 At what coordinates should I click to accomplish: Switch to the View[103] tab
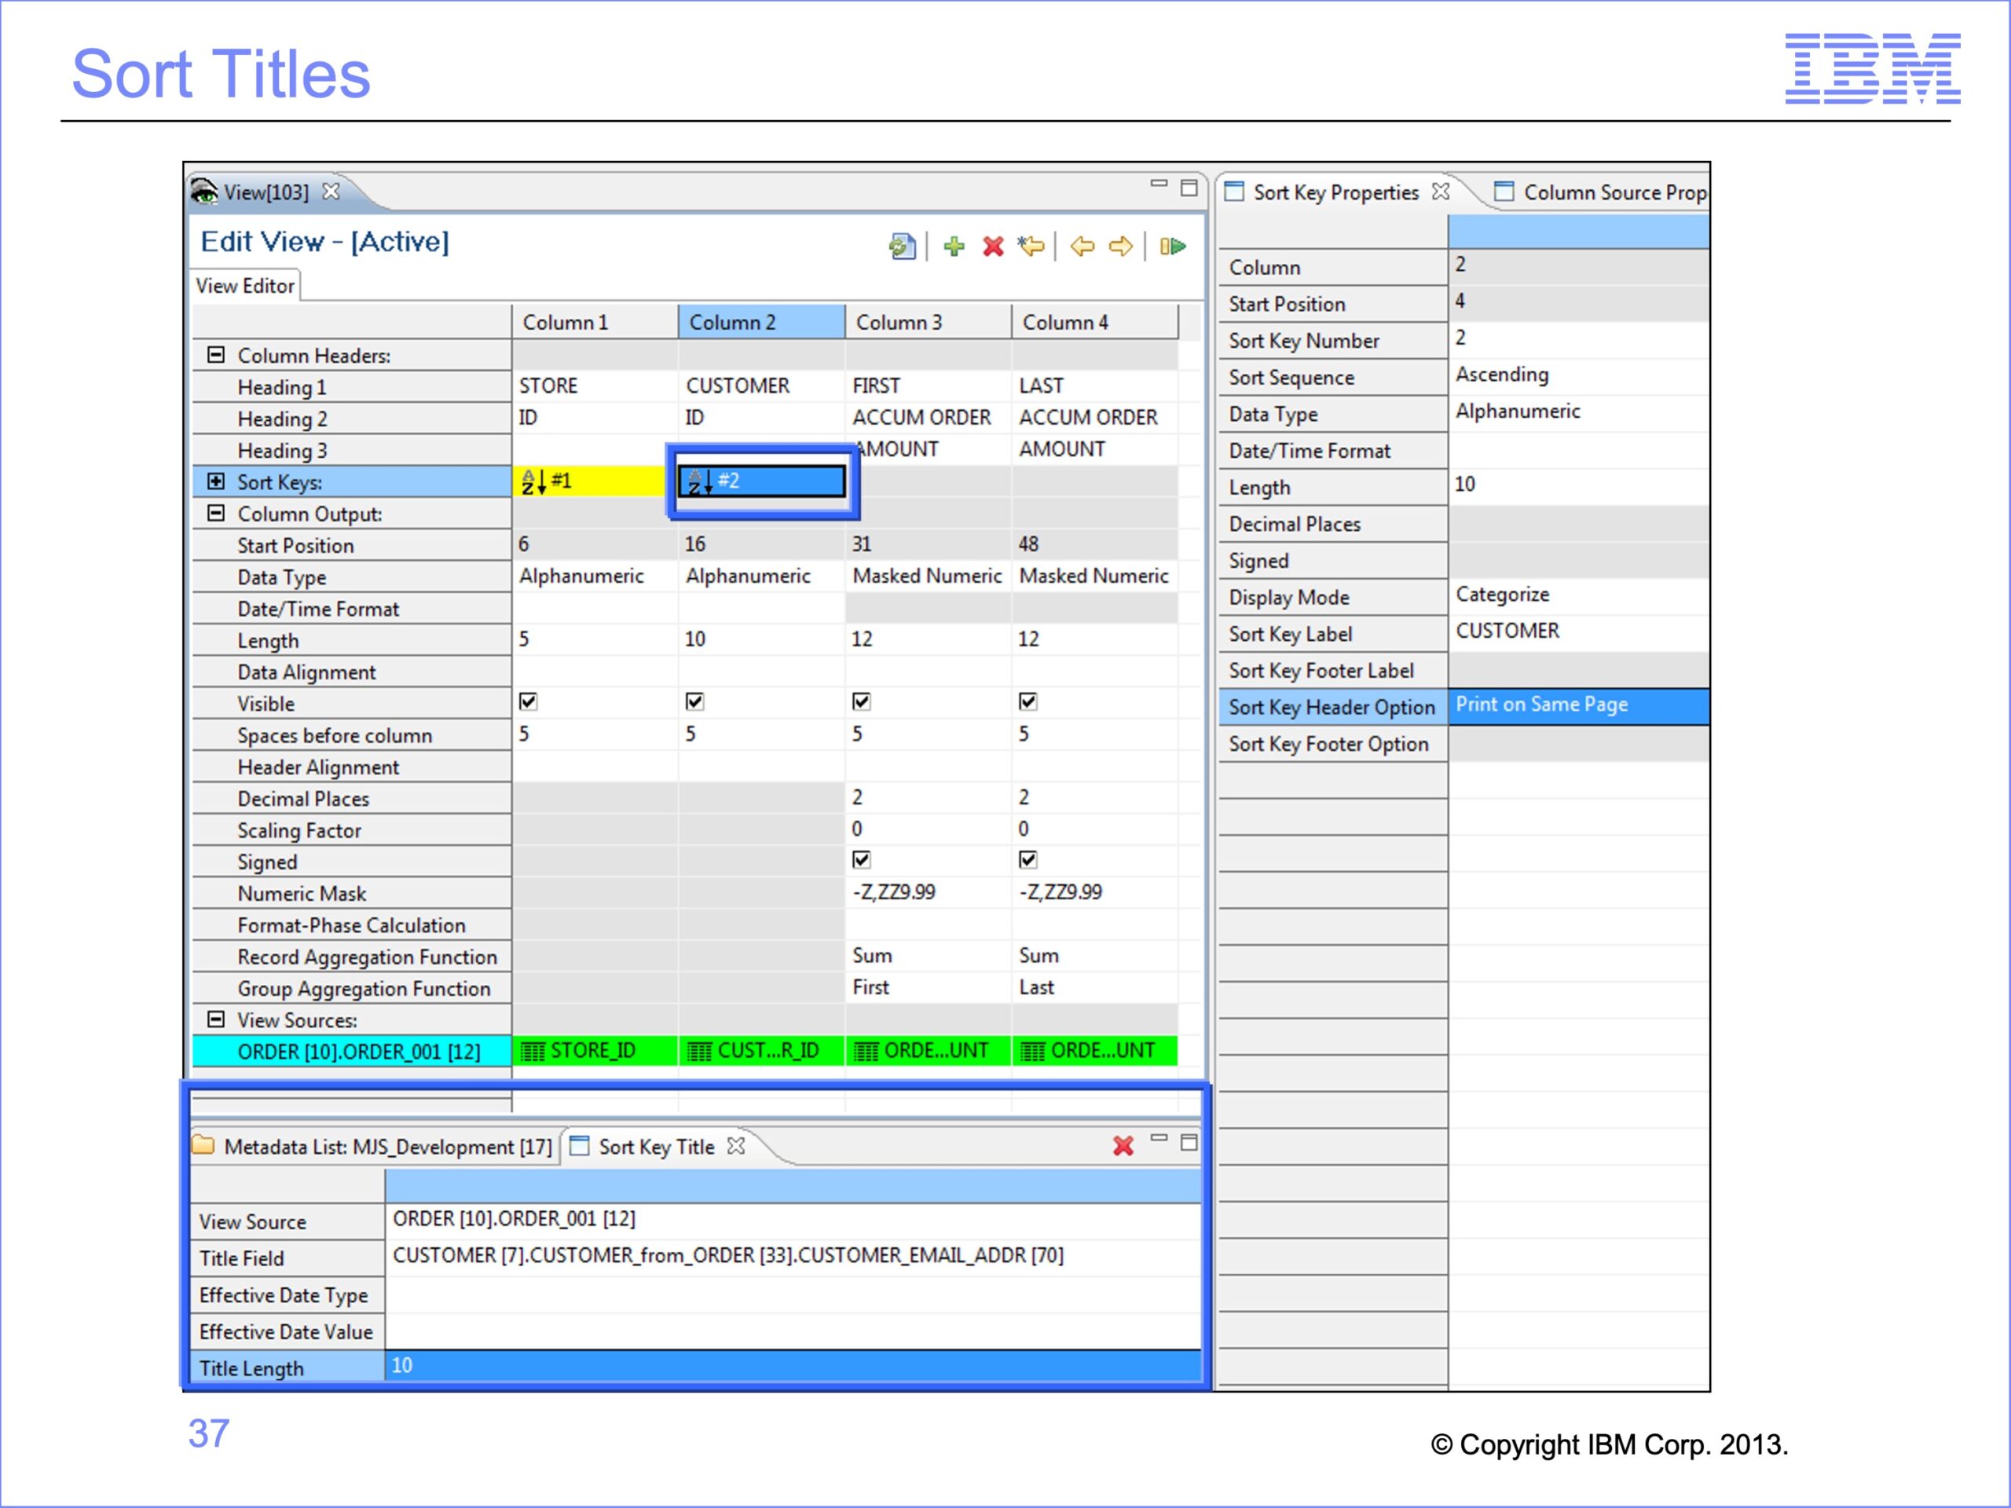266,192
